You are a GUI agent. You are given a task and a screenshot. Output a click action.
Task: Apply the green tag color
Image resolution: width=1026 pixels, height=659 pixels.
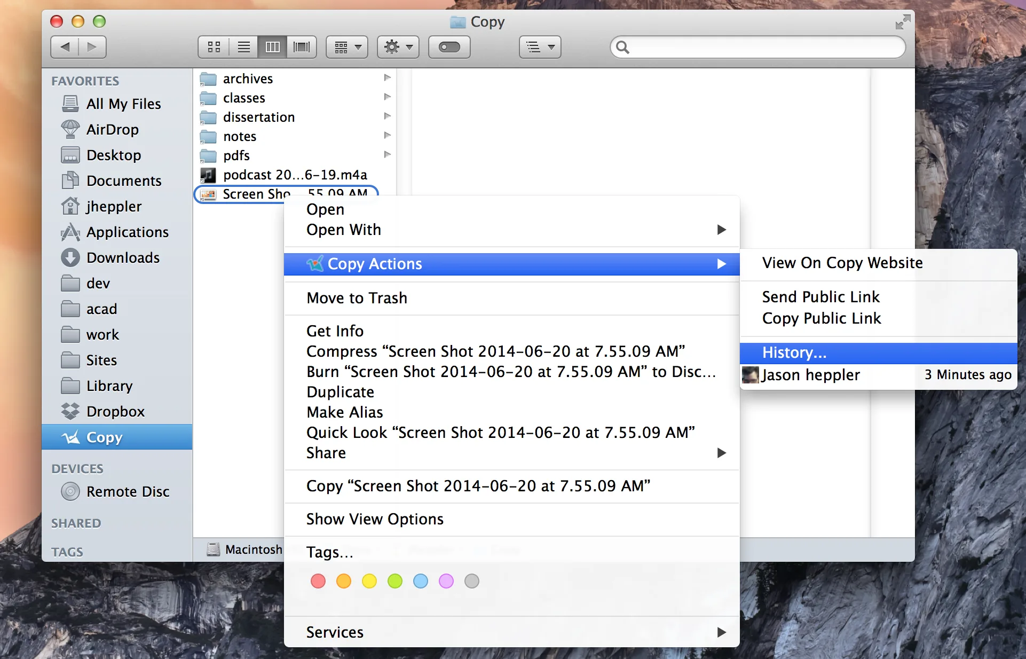click(x=395, y=581)
